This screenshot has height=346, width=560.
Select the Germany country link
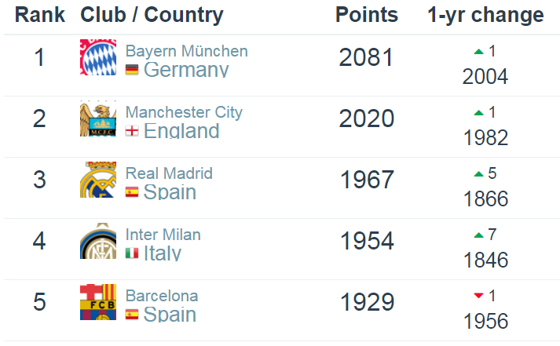point(185,71)
